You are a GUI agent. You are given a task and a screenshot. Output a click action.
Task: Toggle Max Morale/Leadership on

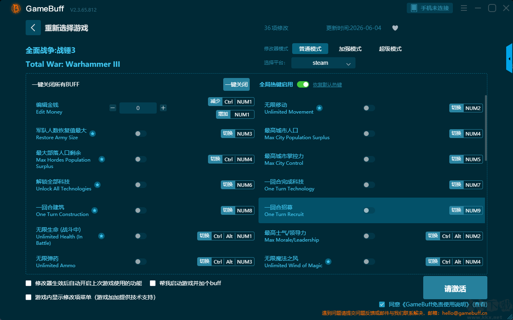(x=369, y=236)
